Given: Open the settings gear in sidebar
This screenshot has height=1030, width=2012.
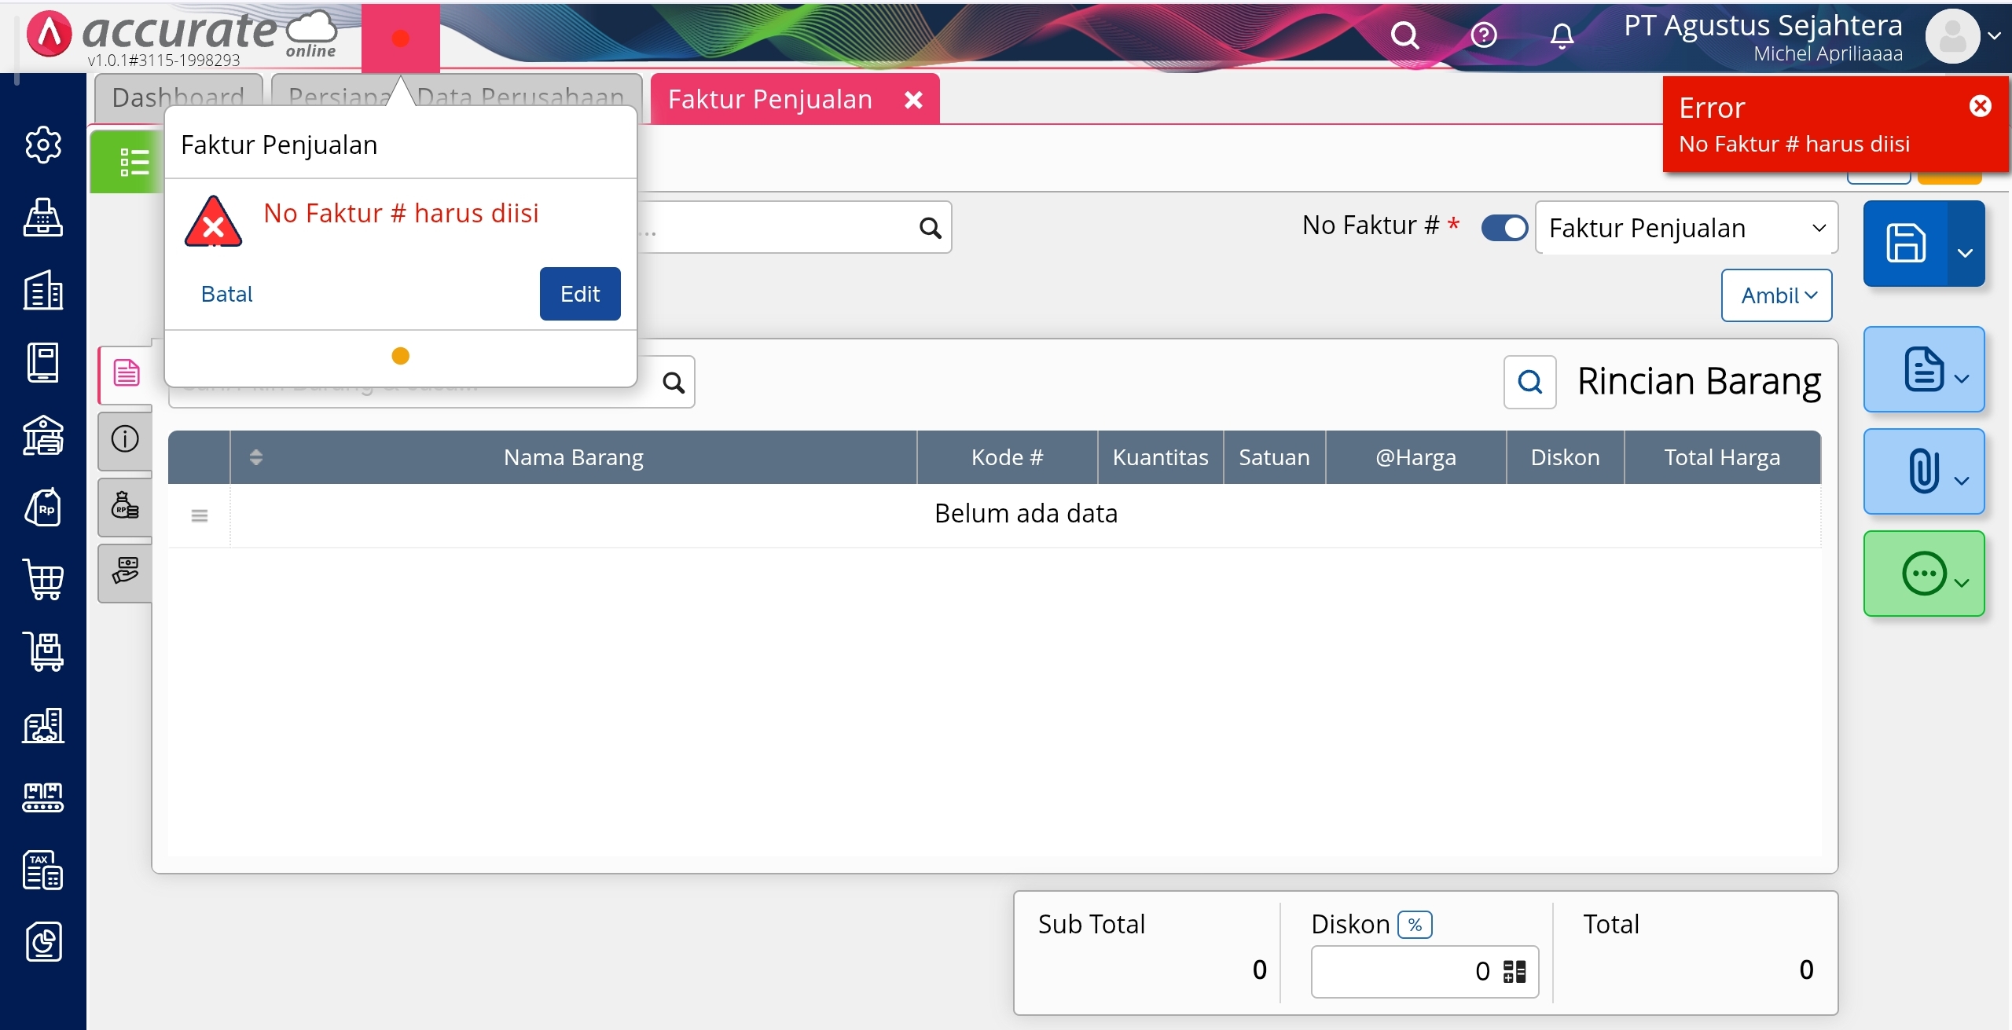Looking at the screenshot, I should [x=43, y=145].
